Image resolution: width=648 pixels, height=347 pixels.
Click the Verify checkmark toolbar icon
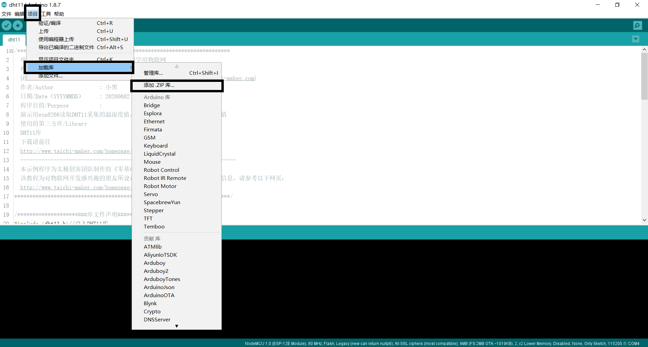[6, 25]
